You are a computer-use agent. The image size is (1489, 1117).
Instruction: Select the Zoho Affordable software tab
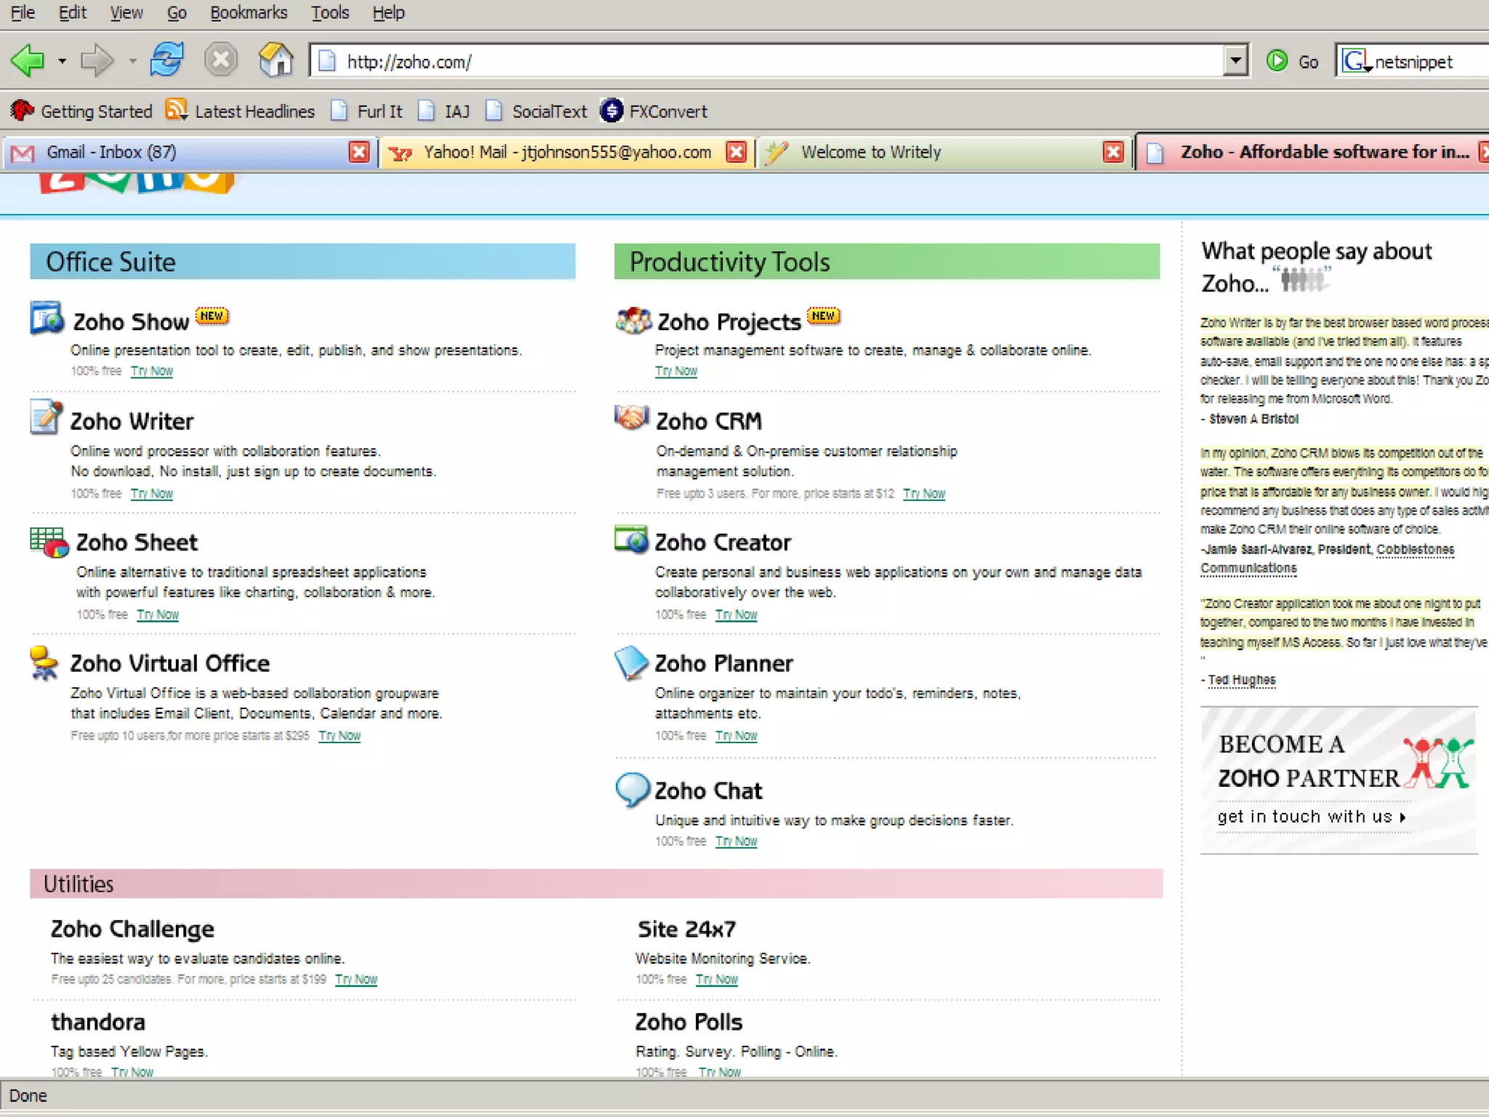click(1313, 152)
